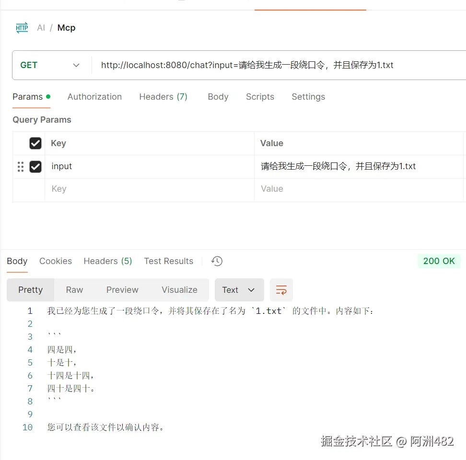Open the response history clock icon
466x460 pixels.
pyautogui.click(x=217, y=261)
